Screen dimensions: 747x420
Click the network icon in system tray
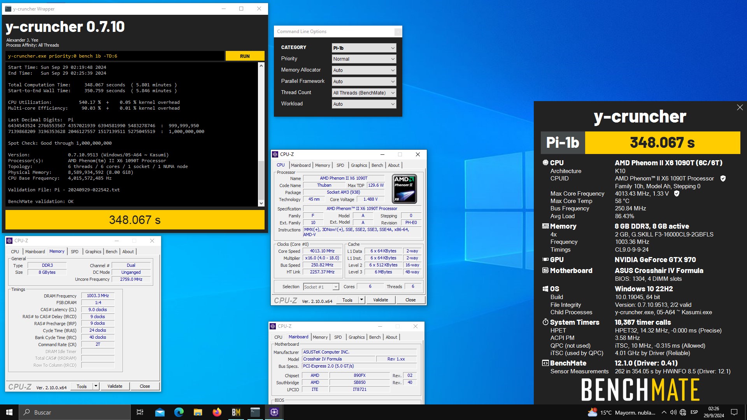pos(683,412)
